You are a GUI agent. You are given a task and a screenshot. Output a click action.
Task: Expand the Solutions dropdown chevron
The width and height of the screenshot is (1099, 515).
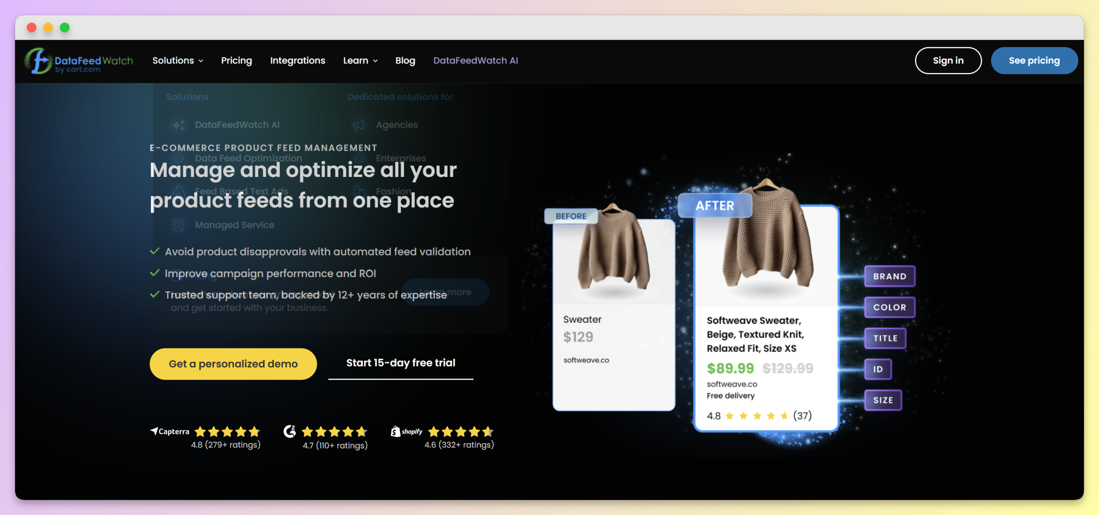coord(201,61)
